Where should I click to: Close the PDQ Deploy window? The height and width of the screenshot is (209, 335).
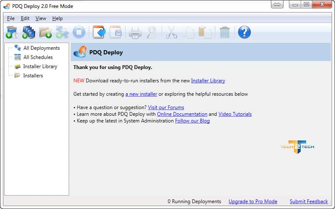322,4
